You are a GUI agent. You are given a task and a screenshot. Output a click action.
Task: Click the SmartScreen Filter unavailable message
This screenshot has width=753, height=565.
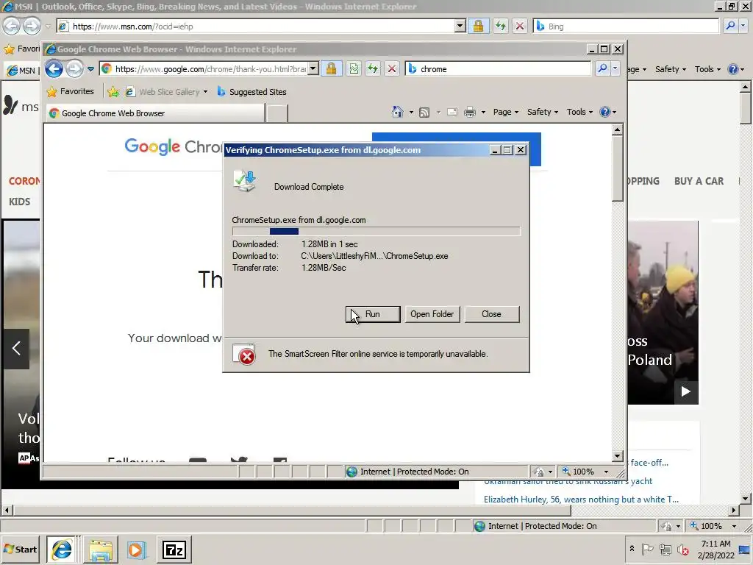(x=378, y=354)
